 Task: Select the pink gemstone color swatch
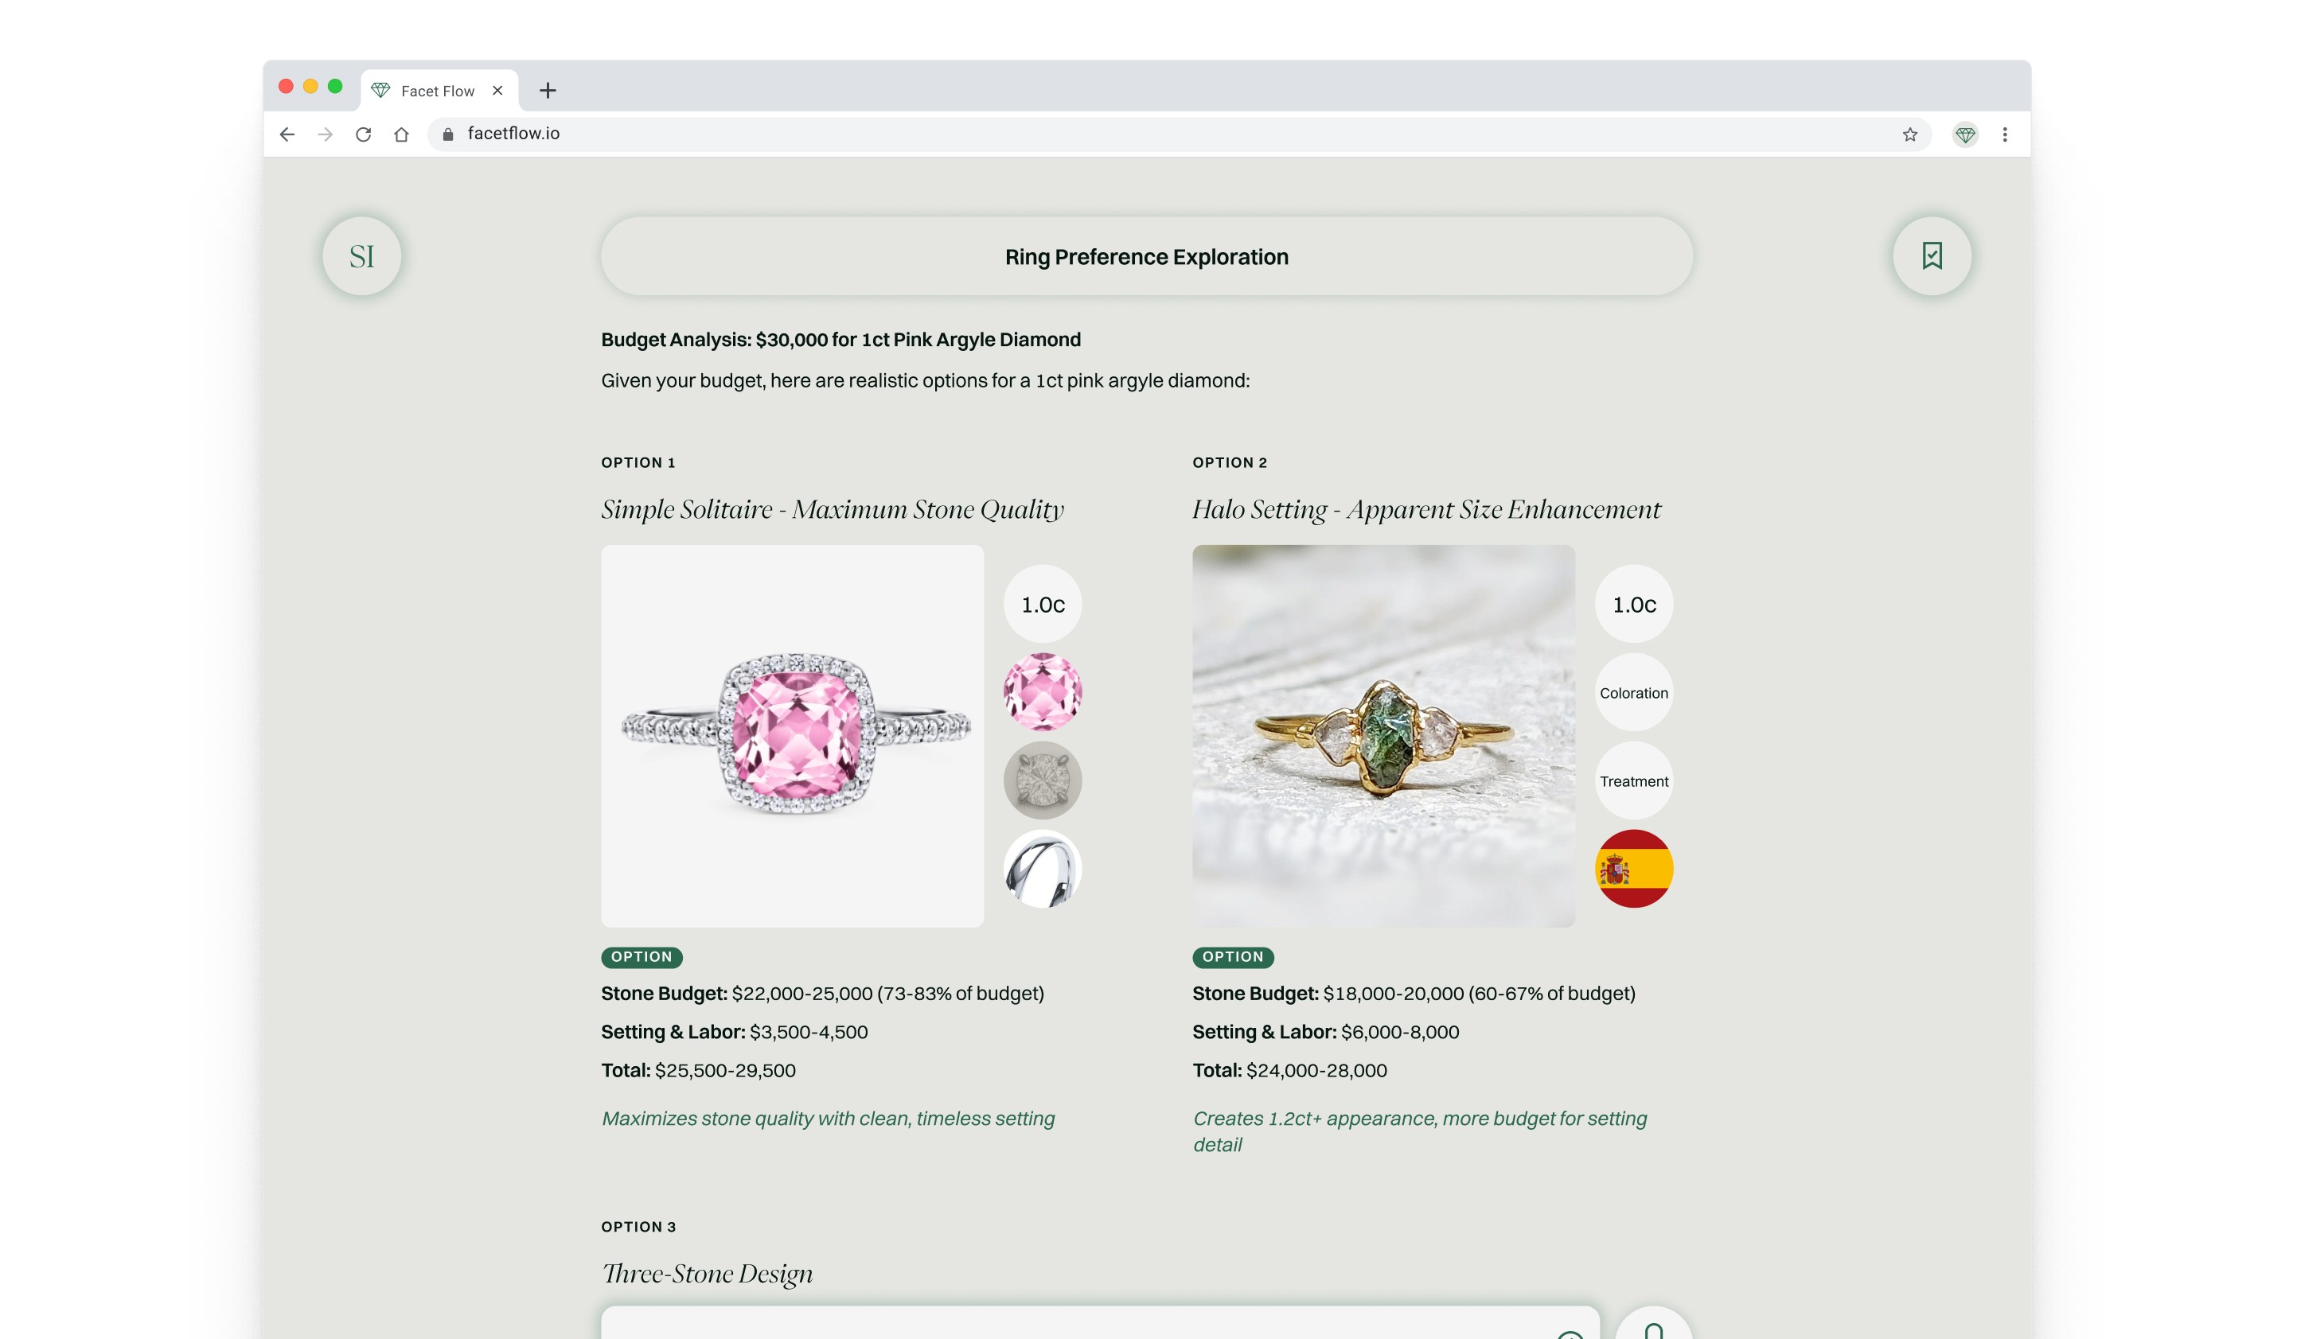click(1042, 692)
